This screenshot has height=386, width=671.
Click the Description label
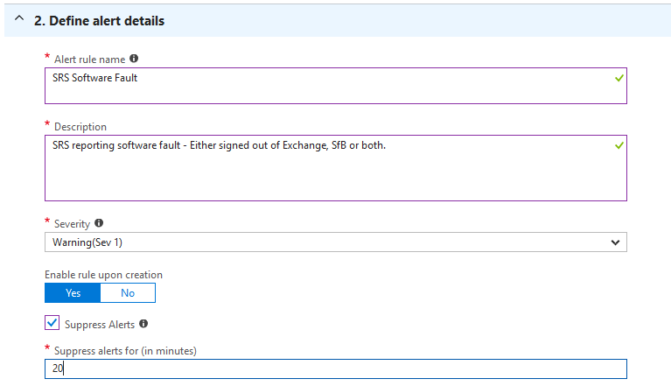80,127
